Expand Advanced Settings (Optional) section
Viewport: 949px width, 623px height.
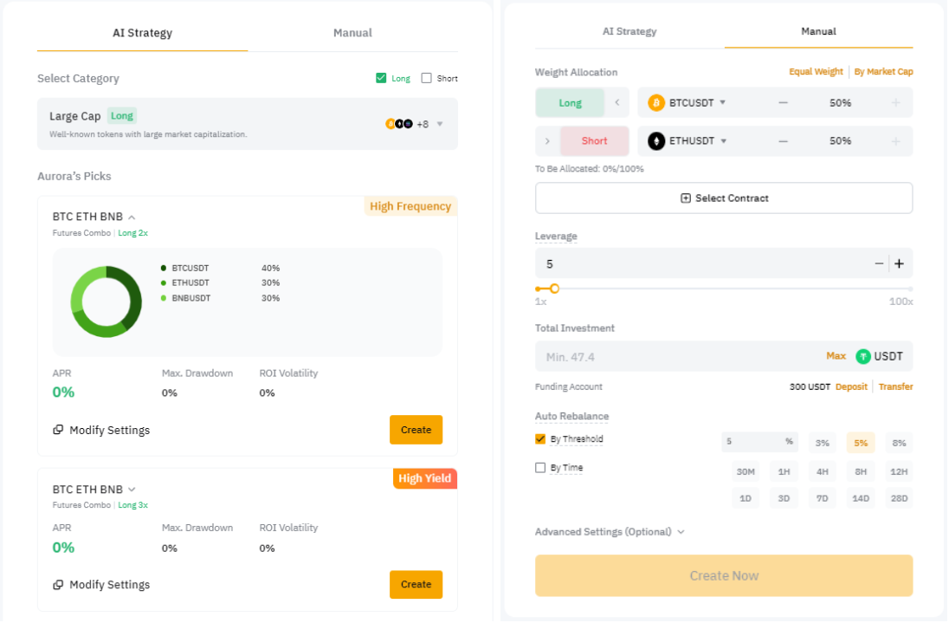(x=610, y=532)
